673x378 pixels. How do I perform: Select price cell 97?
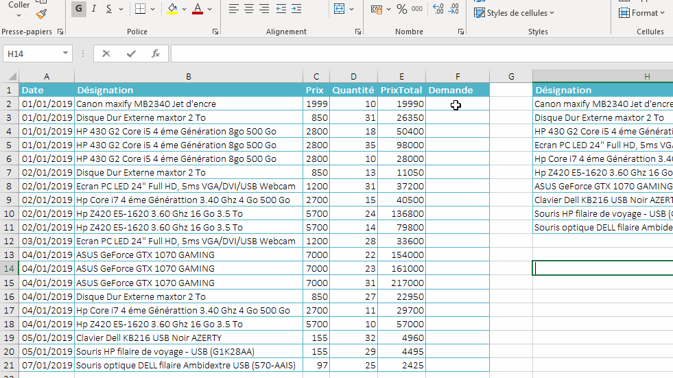tap(316, 365)
